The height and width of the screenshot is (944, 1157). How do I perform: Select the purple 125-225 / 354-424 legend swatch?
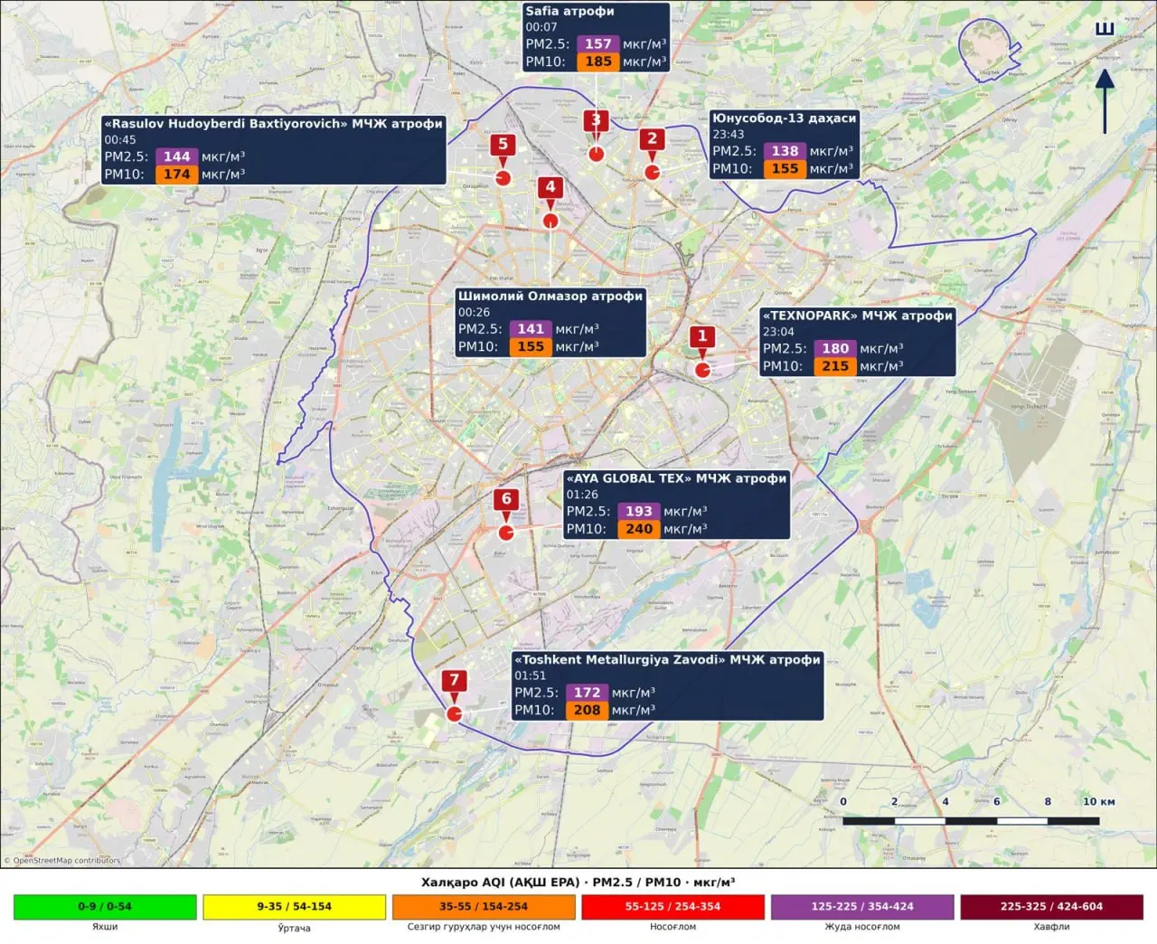tap(862, 906)
